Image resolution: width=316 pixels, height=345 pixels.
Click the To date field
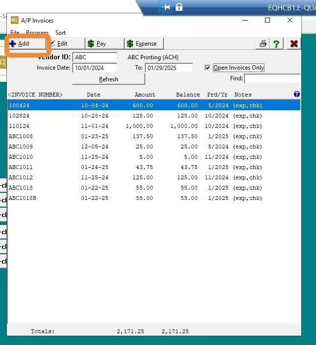(x=169, y=68)
